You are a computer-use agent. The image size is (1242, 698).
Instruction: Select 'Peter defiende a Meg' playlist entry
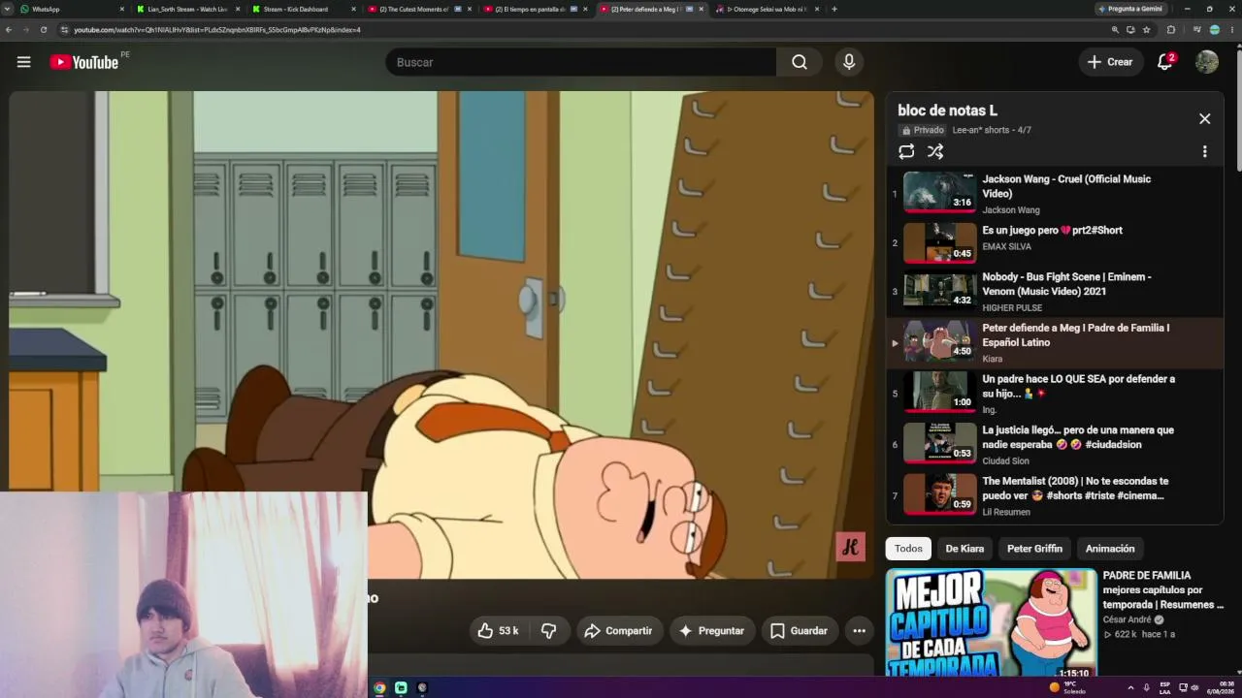click(1055, 343)
